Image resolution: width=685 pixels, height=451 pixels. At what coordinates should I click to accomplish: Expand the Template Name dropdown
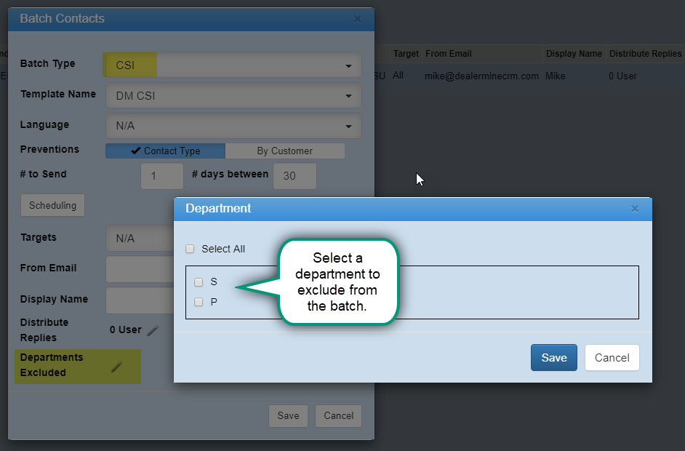coord(233,95)
